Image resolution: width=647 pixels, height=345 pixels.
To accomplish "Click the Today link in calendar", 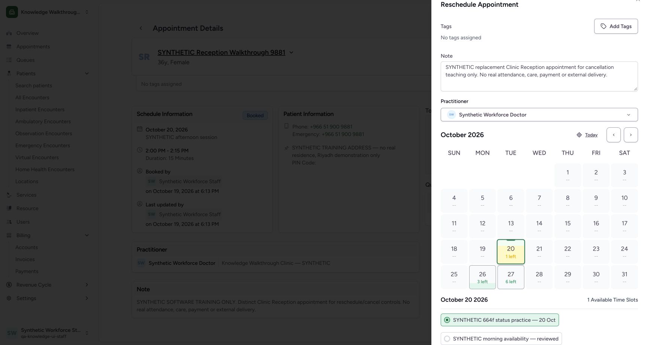I will (x=591, y=135).
